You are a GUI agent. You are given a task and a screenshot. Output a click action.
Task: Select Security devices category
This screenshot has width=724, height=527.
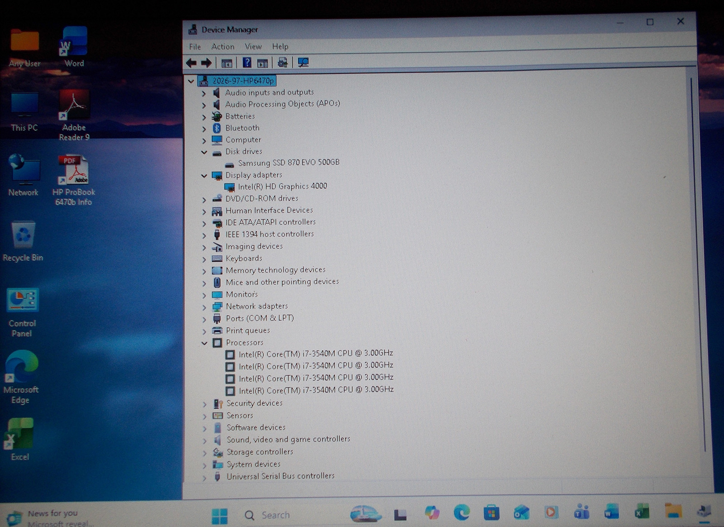click(254, 403)
